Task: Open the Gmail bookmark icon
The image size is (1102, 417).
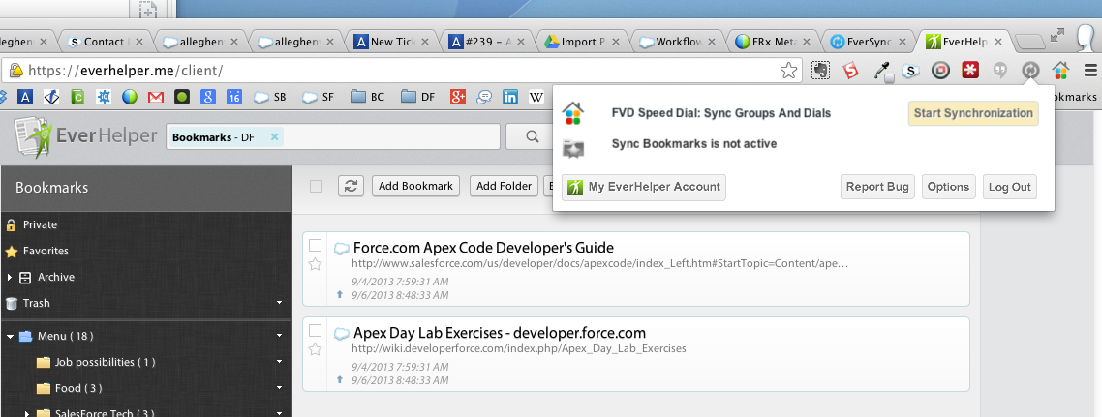Action: point(155,98)
